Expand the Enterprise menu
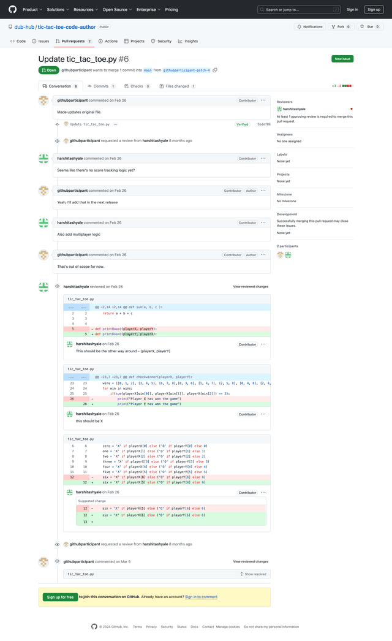 [x=148, y=9]
